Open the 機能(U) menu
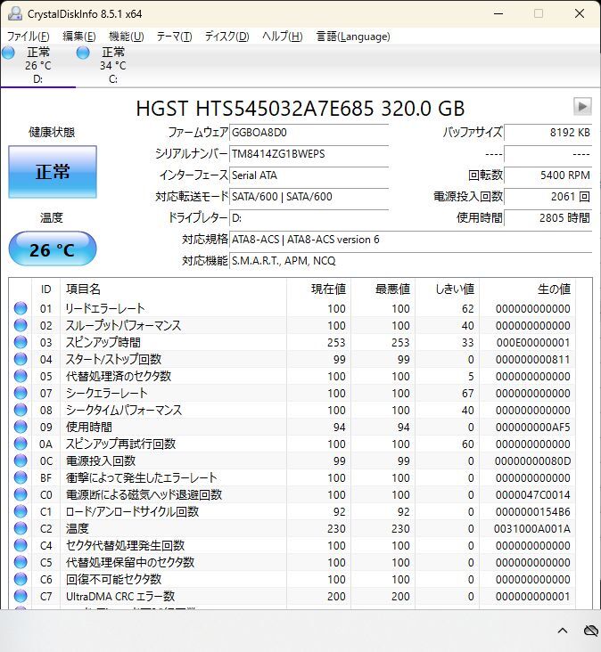 (x=126, y=37)
